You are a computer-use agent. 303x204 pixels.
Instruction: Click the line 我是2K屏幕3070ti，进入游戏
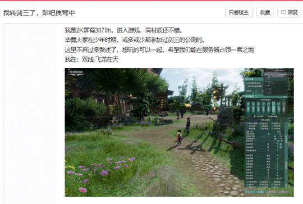point(123,30)
